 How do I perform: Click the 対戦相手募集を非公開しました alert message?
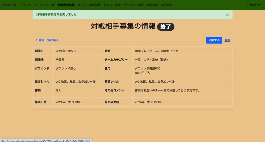pos(56,15)
